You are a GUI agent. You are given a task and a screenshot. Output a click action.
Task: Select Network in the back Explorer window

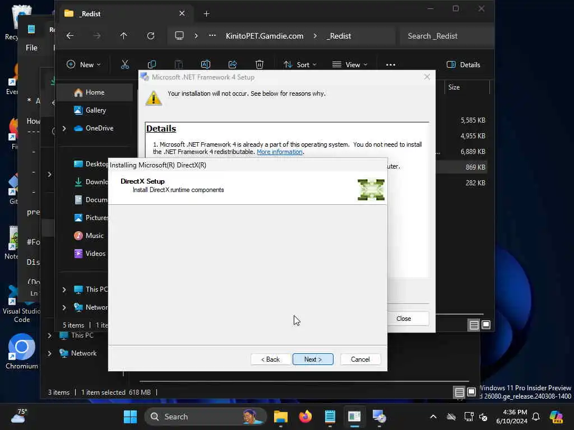pyautogui.click(x=84, y=353)
